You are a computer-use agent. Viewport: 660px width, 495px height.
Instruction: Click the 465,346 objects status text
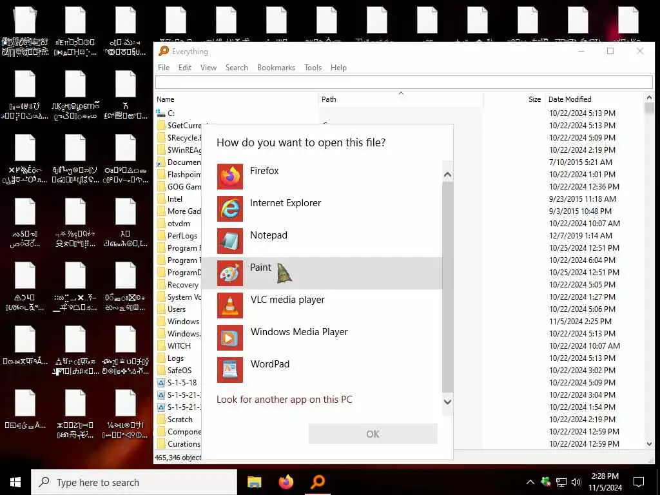point(178,457)
